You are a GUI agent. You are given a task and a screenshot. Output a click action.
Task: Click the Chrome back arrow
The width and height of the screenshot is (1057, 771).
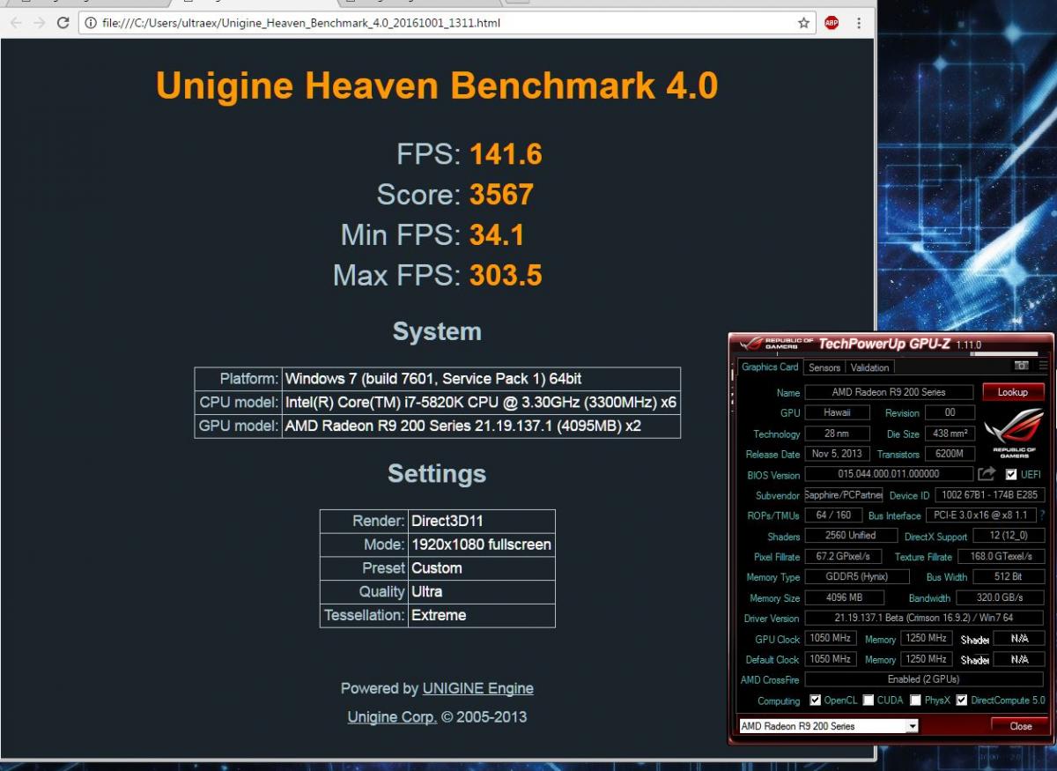point(15,23)
